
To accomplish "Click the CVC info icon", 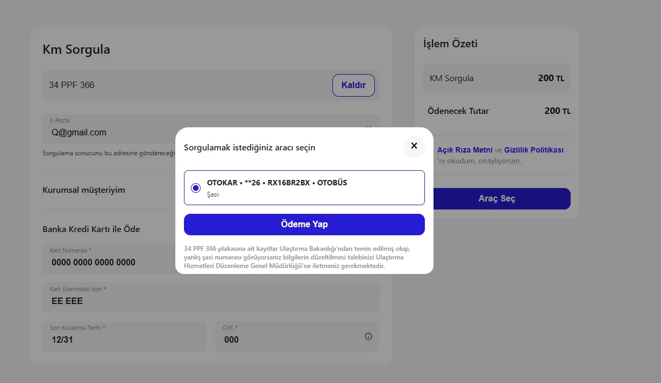I will [368, 336].
